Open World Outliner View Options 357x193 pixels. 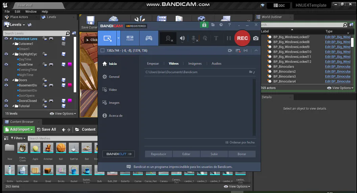340,88
